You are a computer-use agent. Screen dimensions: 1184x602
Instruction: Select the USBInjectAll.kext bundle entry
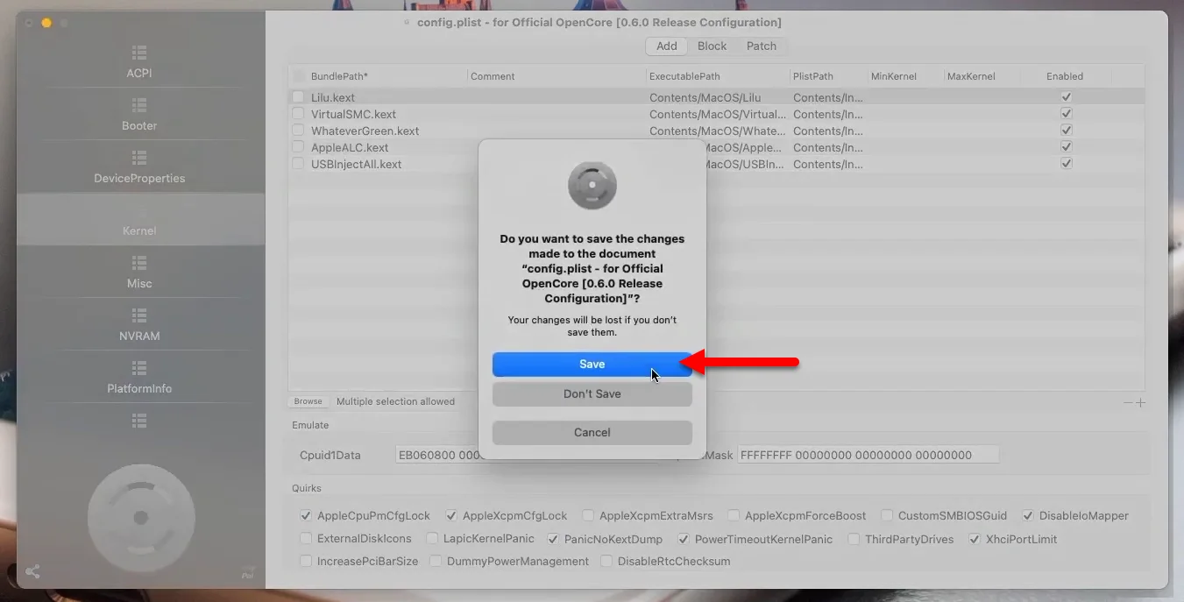coord(357,164)
